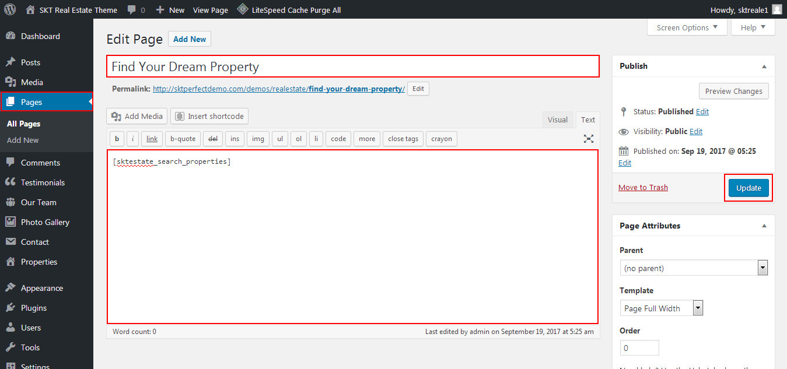787x369 pixels.
Task: Click LiteSpeed Cache Purge All text
Action: point(296,10)
